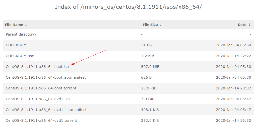Download CentOS-8.1.1911-x86_64-boot.iso
Viewport: 256px width, 127px height.
click(x=37, y=67)
